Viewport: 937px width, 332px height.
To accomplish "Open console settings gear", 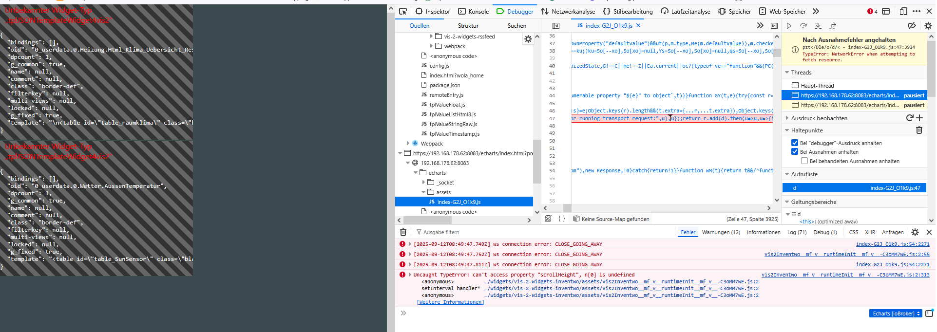I will (915, 232).
